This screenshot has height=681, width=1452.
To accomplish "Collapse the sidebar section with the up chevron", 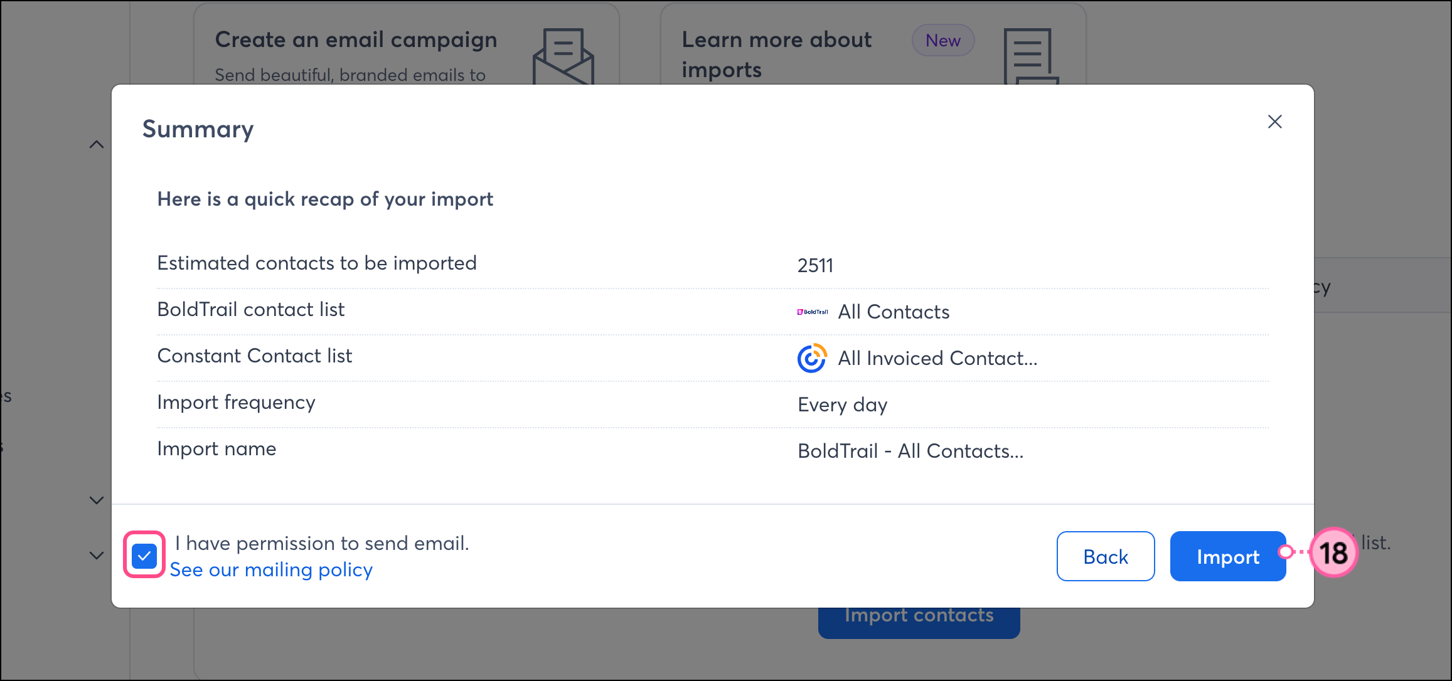I will click(97, 145).
